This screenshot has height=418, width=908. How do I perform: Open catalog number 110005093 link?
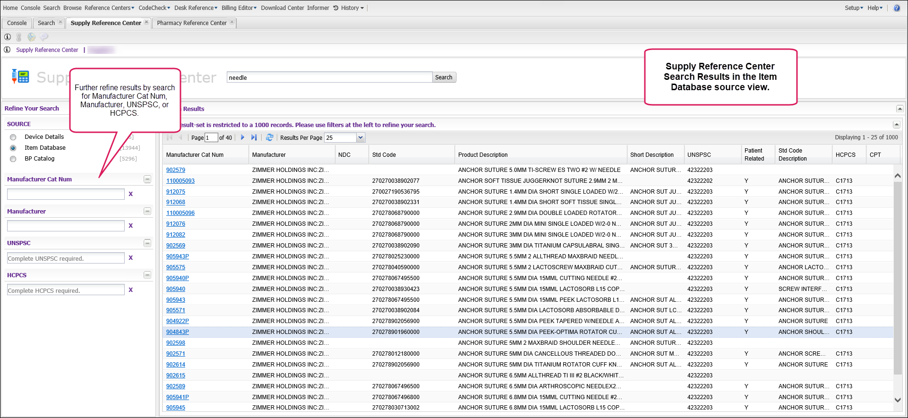pyautogui.click(x=180, y=181)
